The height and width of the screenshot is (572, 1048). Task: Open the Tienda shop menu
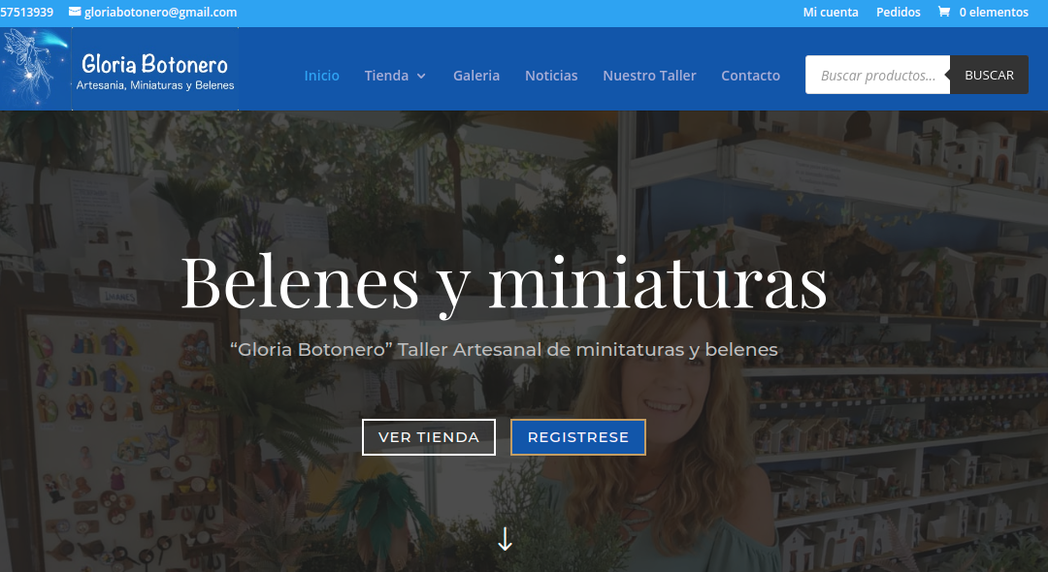click(x=386, y=75)
